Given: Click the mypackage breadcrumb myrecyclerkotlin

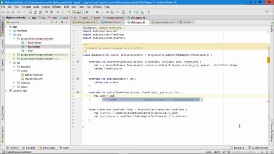Looking at the screenshot, I should pos(115,18).
